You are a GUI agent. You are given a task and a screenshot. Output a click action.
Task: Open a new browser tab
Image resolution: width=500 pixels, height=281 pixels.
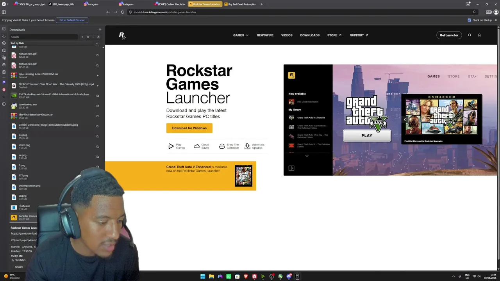(x=262, y=4)
